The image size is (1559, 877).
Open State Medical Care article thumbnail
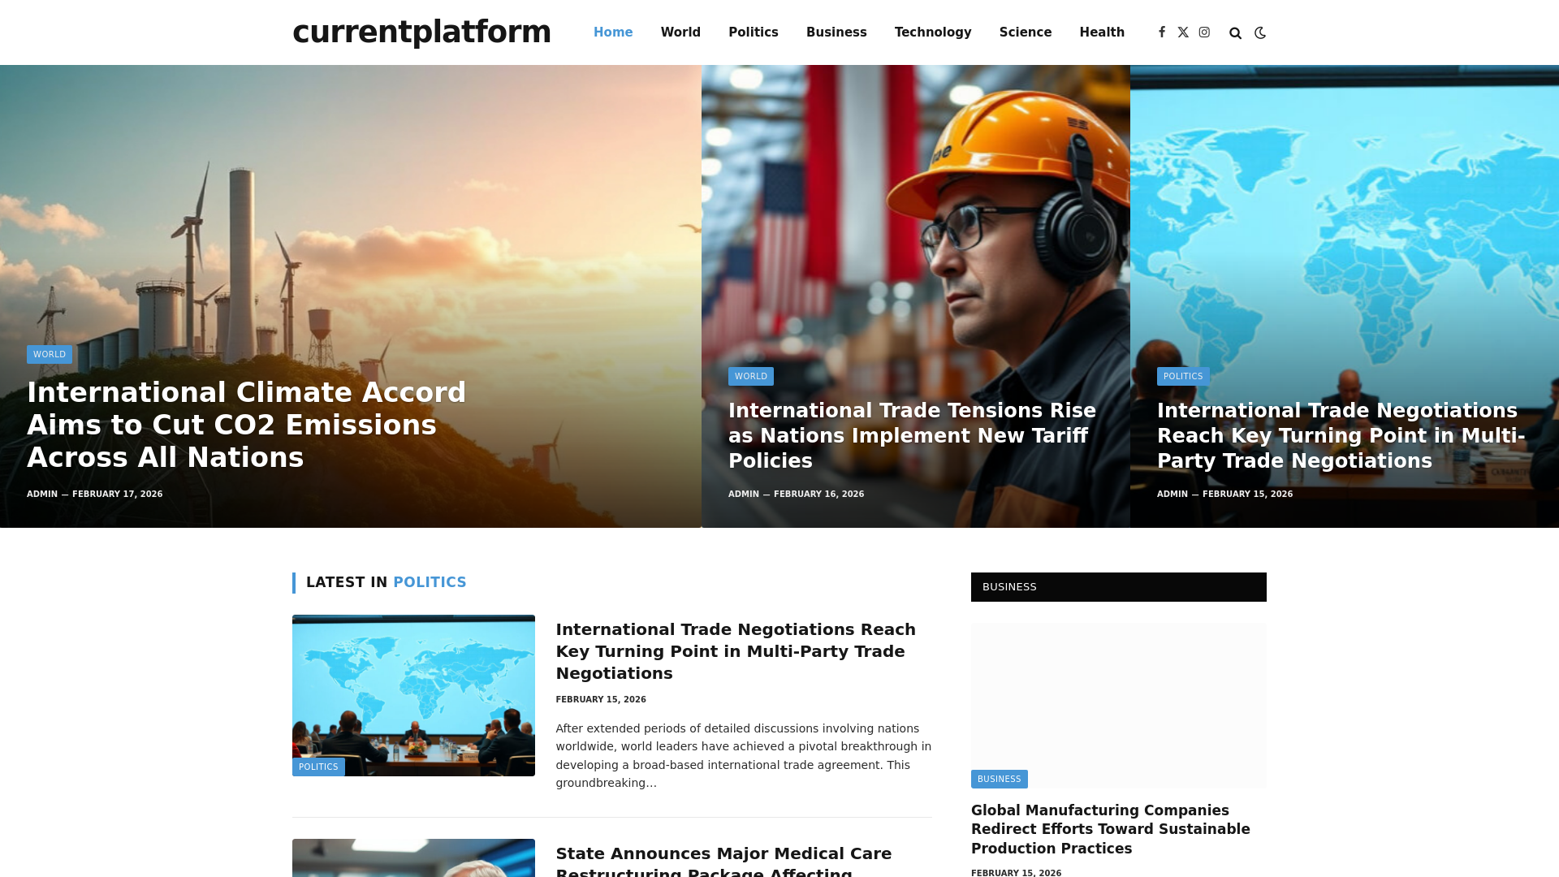[413, 858]
